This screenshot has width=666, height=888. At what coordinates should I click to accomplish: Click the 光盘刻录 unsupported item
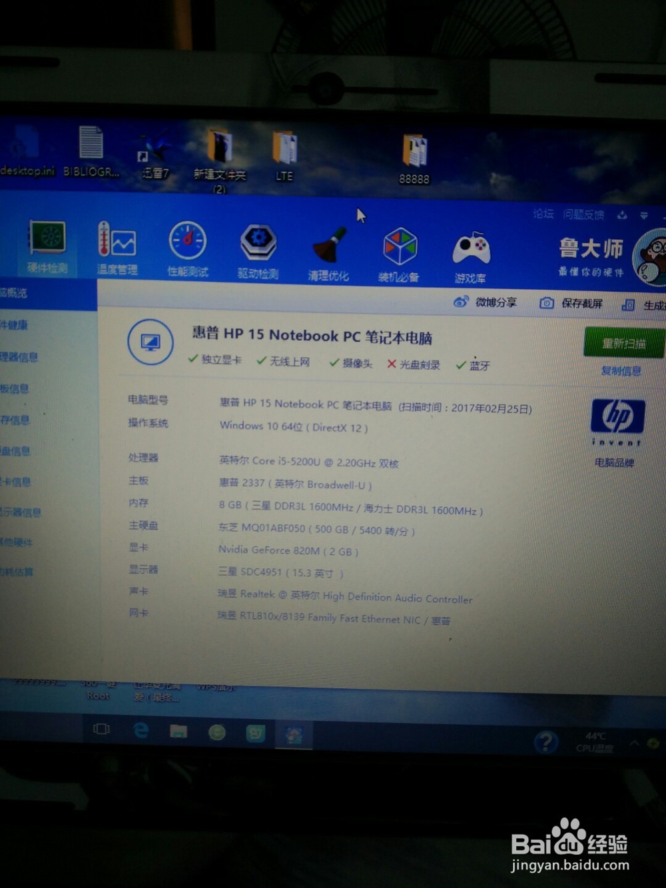(414, 364)
